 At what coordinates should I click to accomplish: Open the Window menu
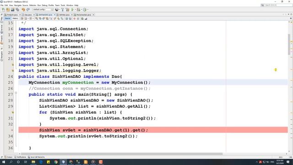point(70,5)
